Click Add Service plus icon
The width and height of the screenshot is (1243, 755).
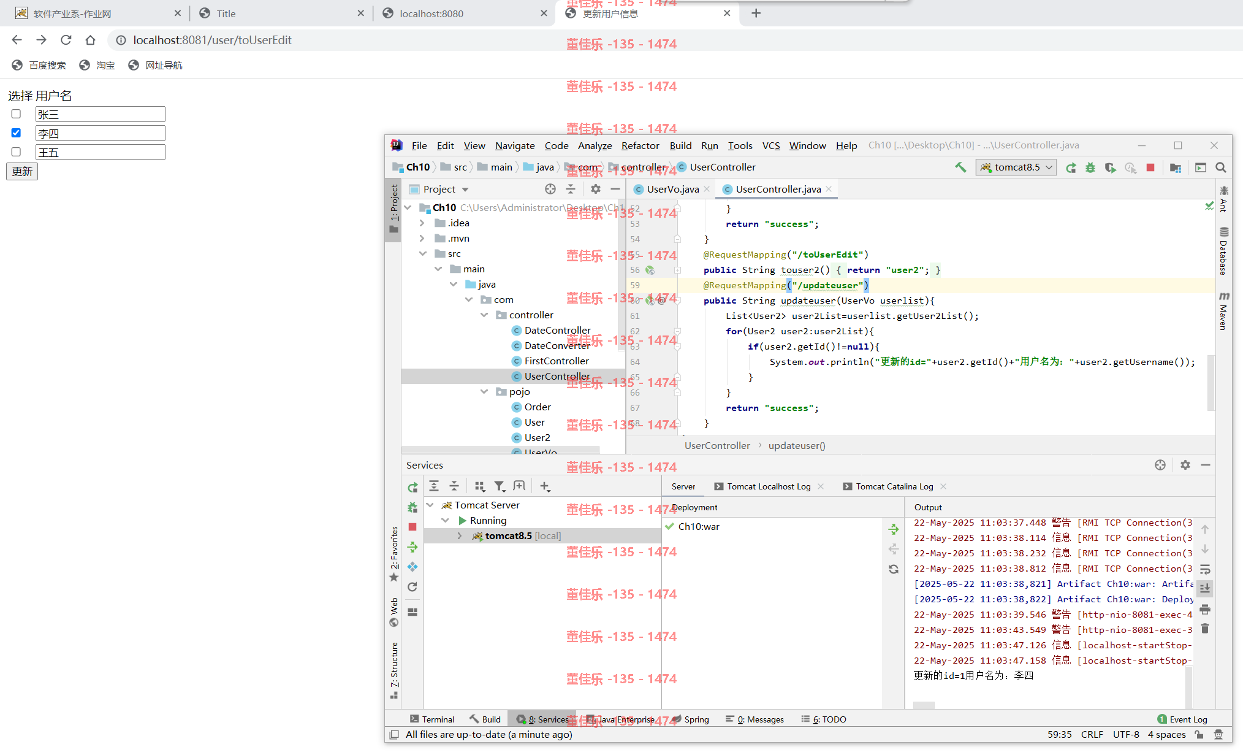coord(545,486)
